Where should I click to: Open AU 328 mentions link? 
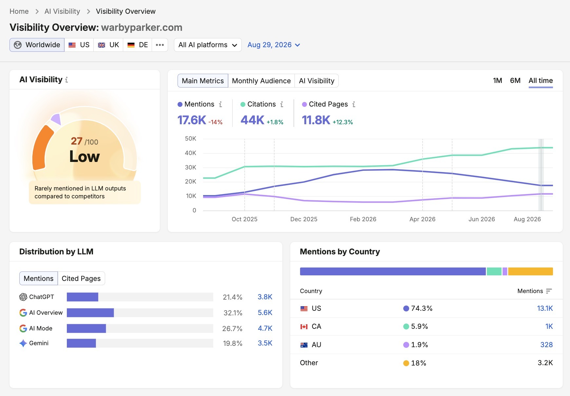pos(546,345)
